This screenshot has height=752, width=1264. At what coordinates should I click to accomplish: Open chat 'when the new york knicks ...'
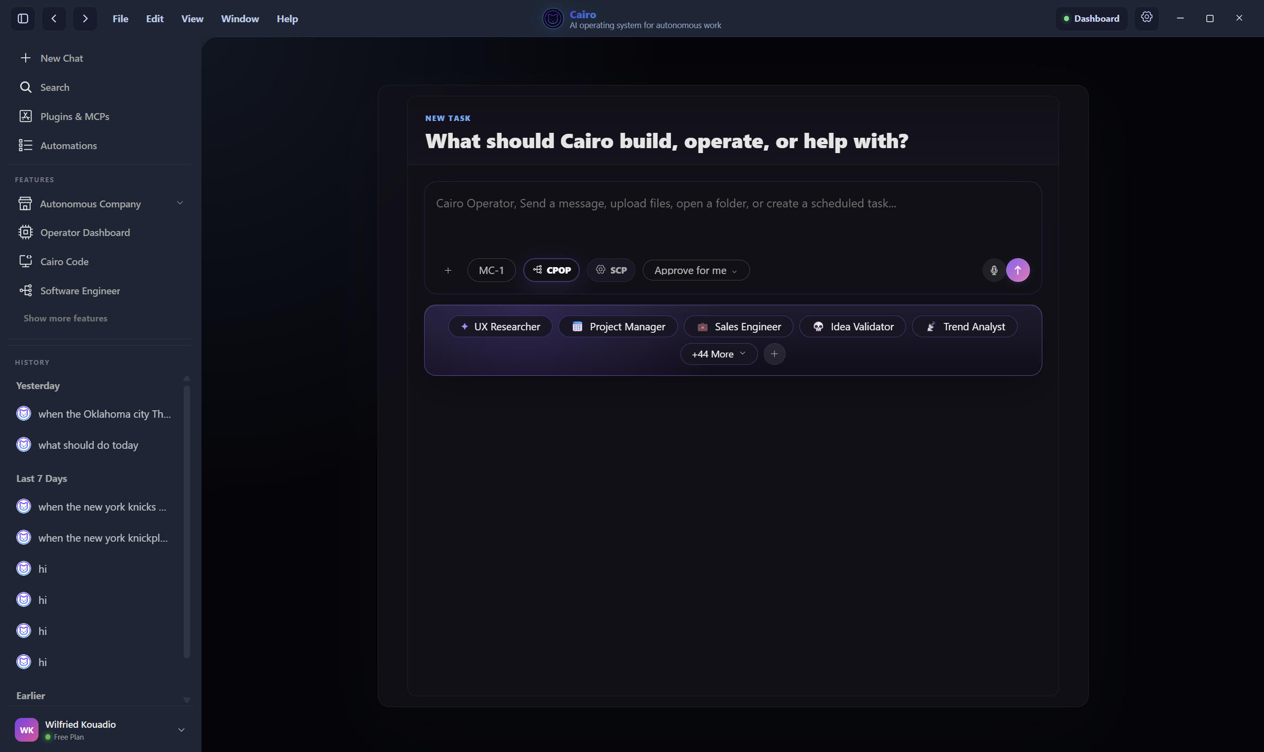point(96,507)
